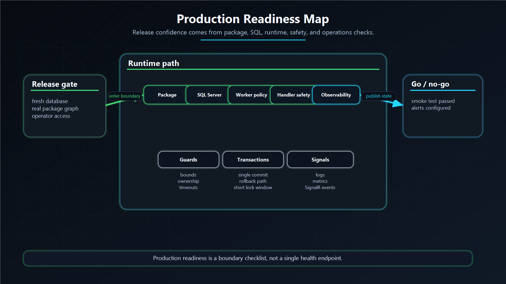Click the 'publish state' edge label
This screenshot has height=284, width=506.
[x=379, y=96]
